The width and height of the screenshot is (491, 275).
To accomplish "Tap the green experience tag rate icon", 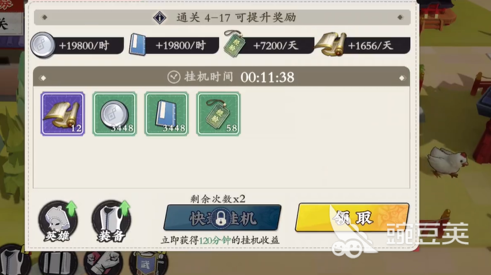I will click(x=234, y=43).
